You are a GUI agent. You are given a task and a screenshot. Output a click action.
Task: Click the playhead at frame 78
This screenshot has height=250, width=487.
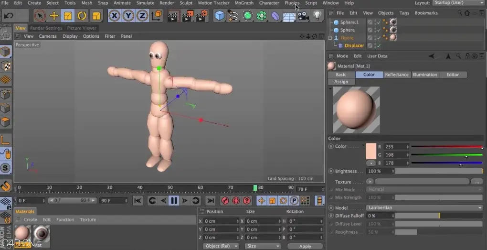[255, 188]
